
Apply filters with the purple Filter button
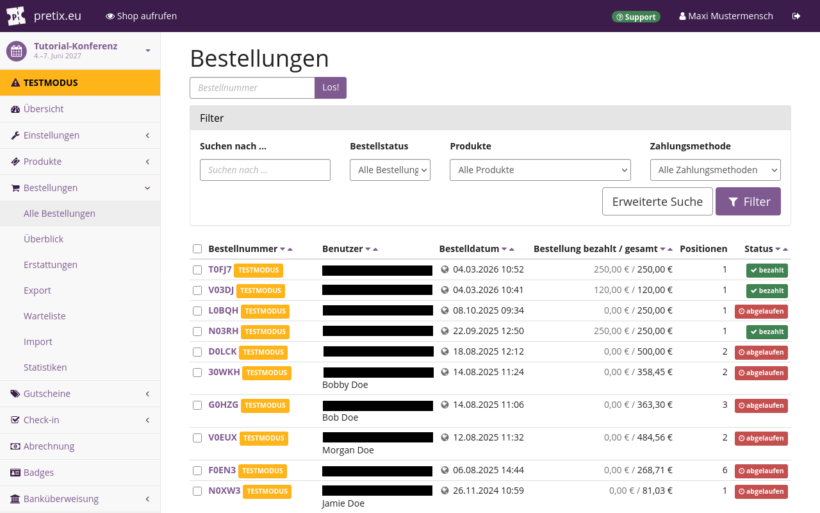tap(748, 201)
